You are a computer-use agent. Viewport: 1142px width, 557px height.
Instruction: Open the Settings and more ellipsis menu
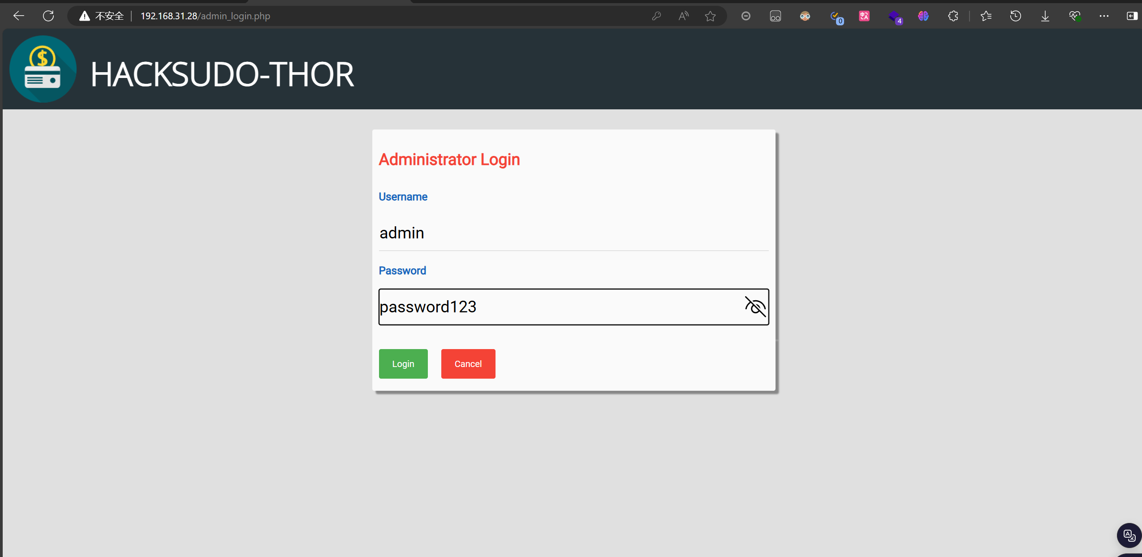point(1104,16)
